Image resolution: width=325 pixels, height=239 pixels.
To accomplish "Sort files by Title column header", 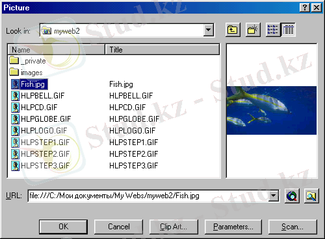I will (162, 50).
